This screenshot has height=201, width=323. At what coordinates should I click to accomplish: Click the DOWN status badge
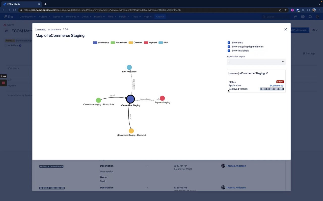tap(280, 82)
